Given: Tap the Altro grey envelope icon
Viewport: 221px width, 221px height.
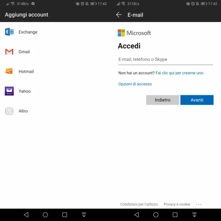Looking at the screenshot, I should pos(9,111).
